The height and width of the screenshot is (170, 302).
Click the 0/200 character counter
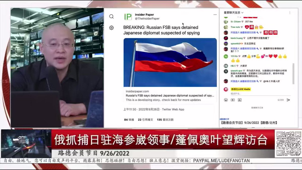(x=281, y=100)
